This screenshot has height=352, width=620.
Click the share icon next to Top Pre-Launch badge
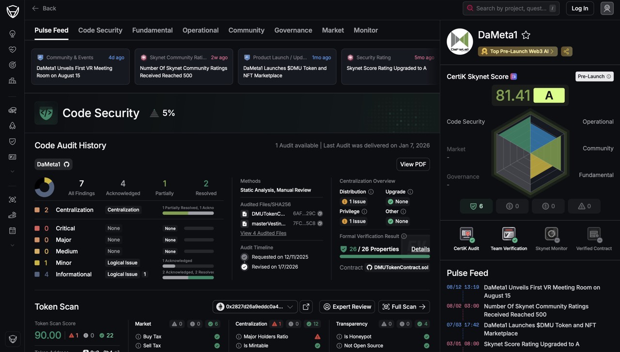point(566,51)
